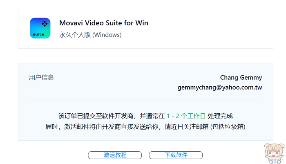
Task: Click the 永久个人版 (Windows) edition text
Action: pos(90,35)
